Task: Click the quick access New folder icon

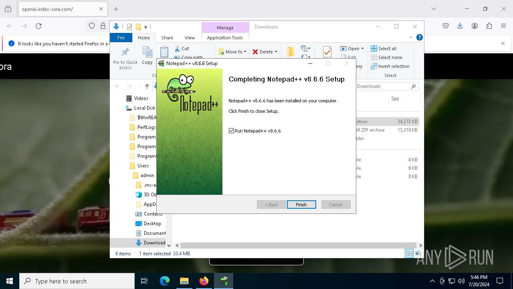Action: (138, 27)
